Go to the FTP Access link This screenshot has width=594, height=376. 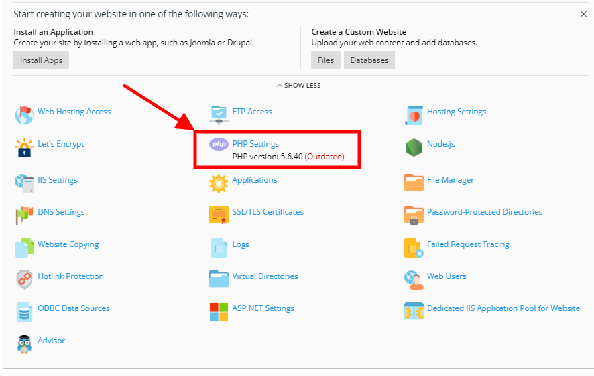[252, 112]
